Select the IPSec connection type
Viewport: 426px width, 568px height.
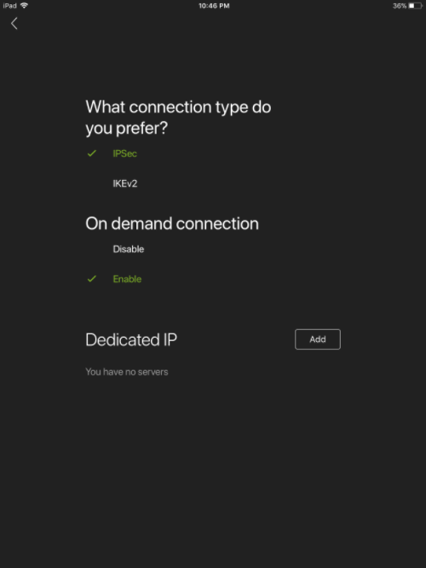tap(124, 154)
